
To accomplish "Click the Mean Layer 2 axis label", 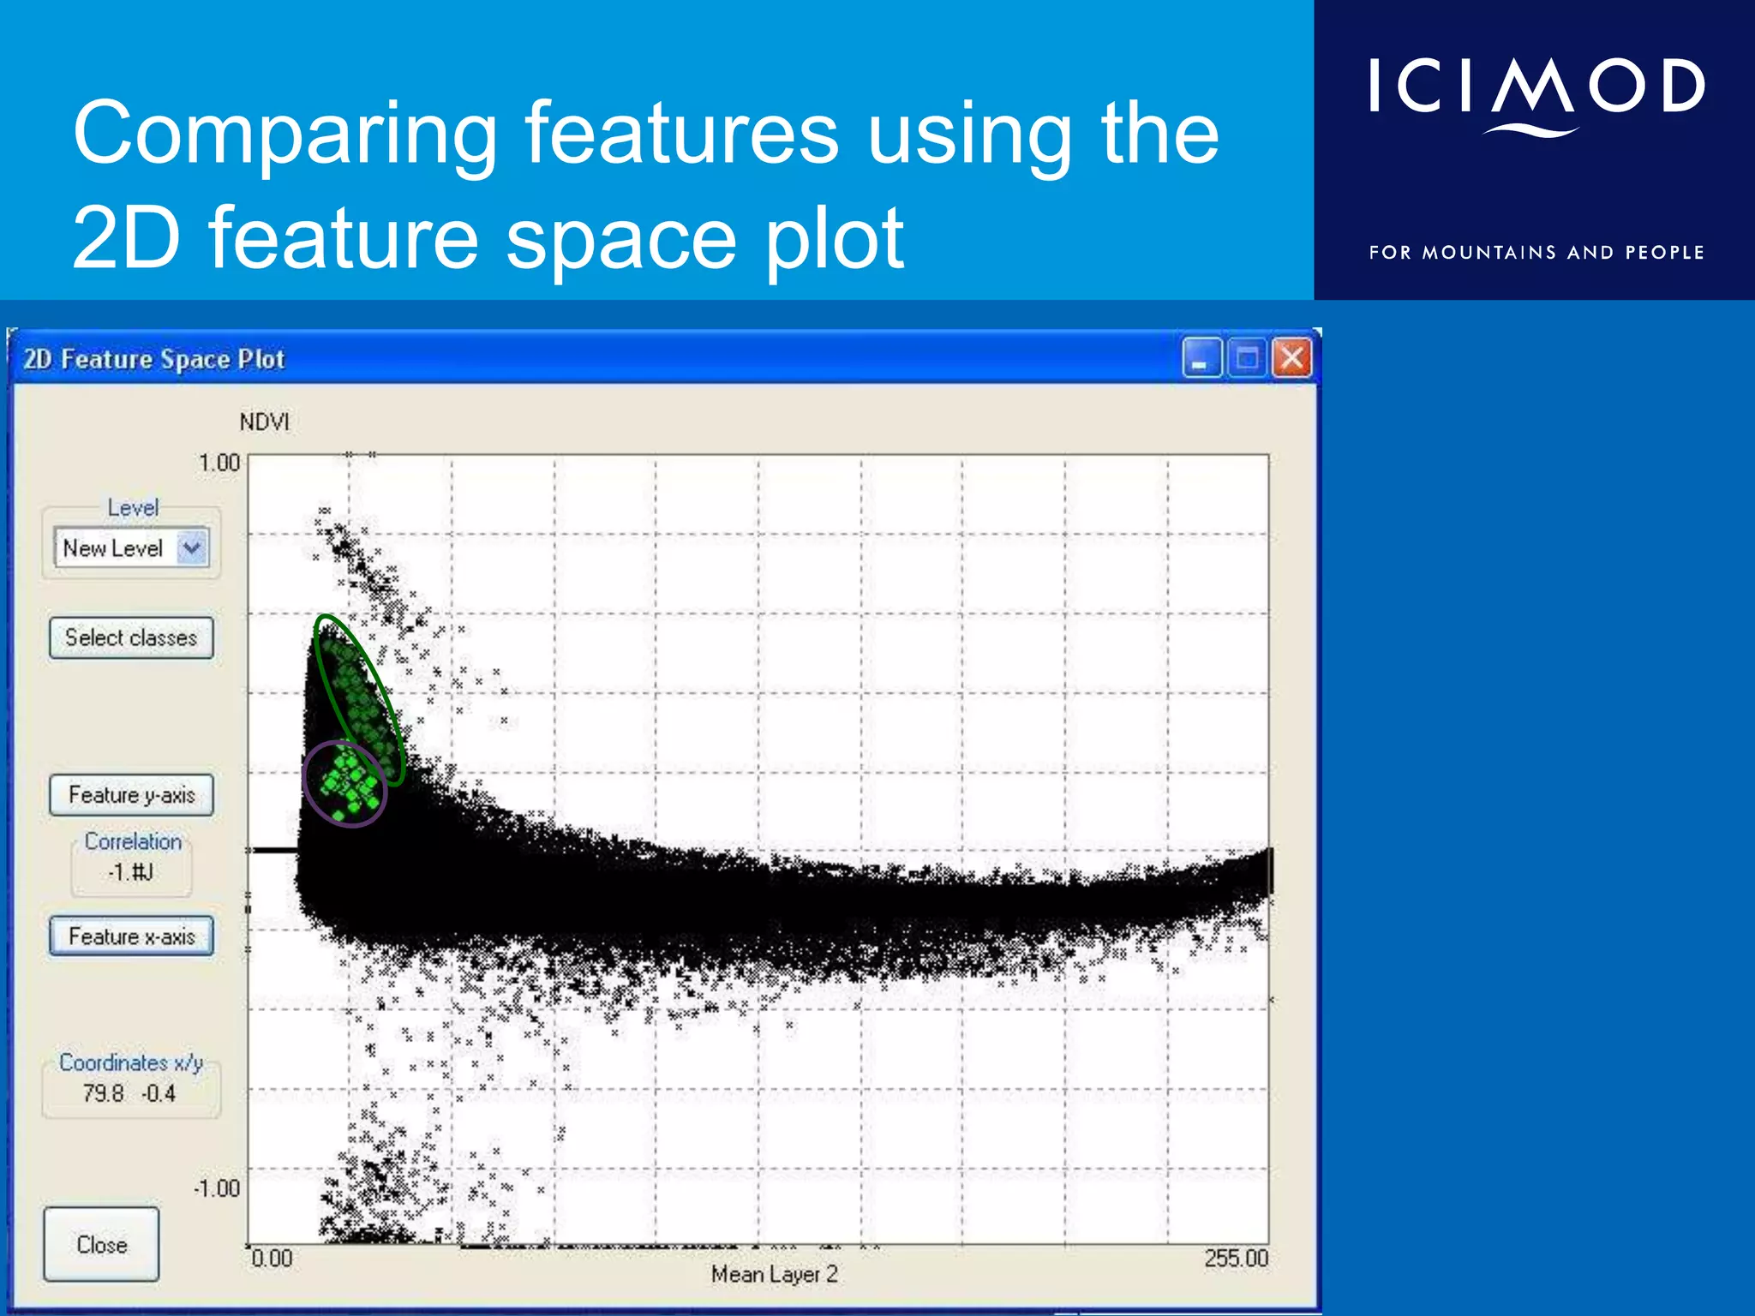I will (774, 1275).
